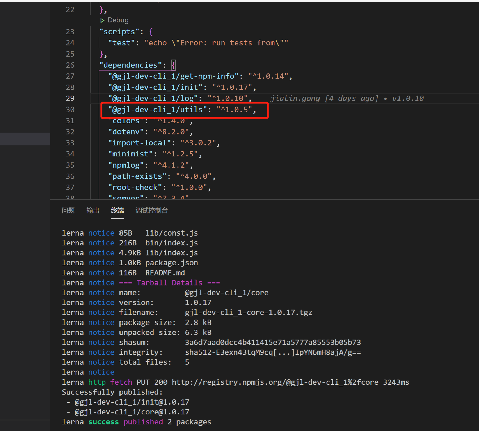
Task: Run the Debug CodeLens above scripts
Action: tap(114, 20)
